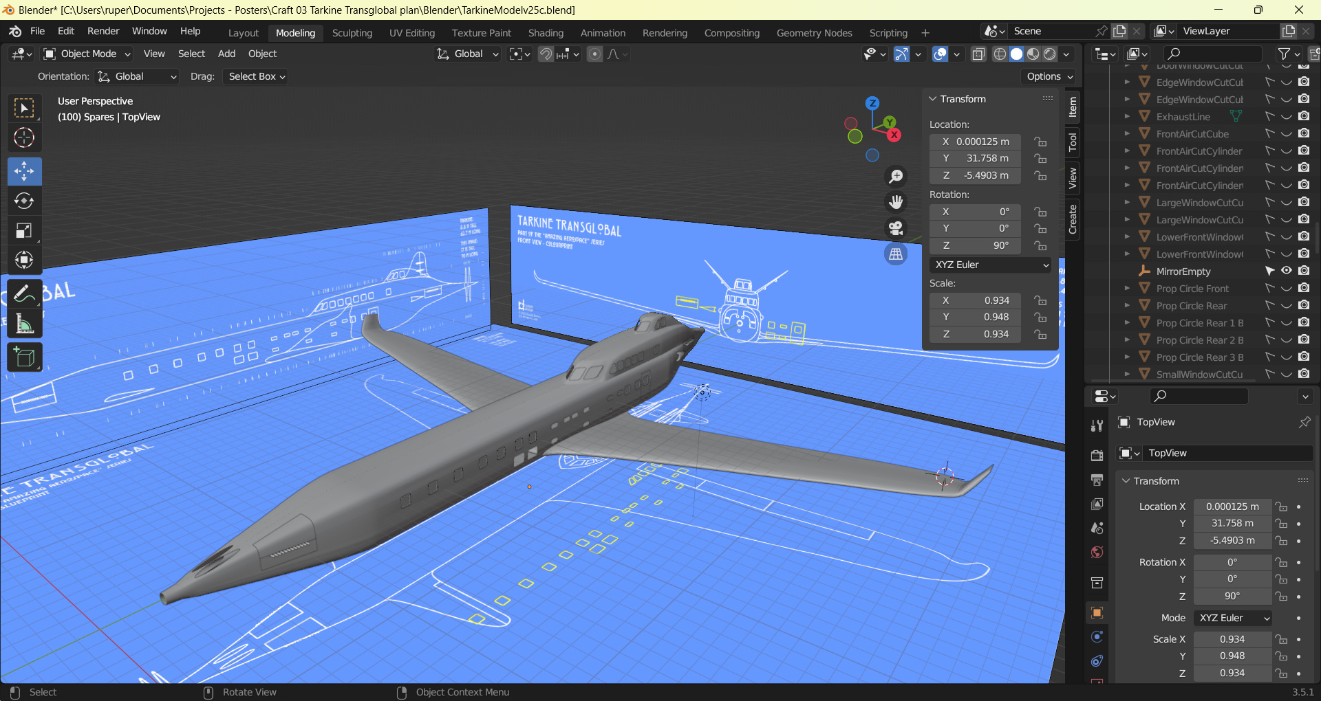This screenshot has width=1321, height=701.
Task: Switch to the Geometry Nodes workspace tab
Action: (814, 33)
